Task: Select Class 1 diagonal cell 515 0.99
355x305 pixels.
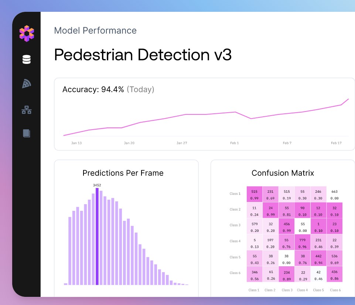Action: 255,194
